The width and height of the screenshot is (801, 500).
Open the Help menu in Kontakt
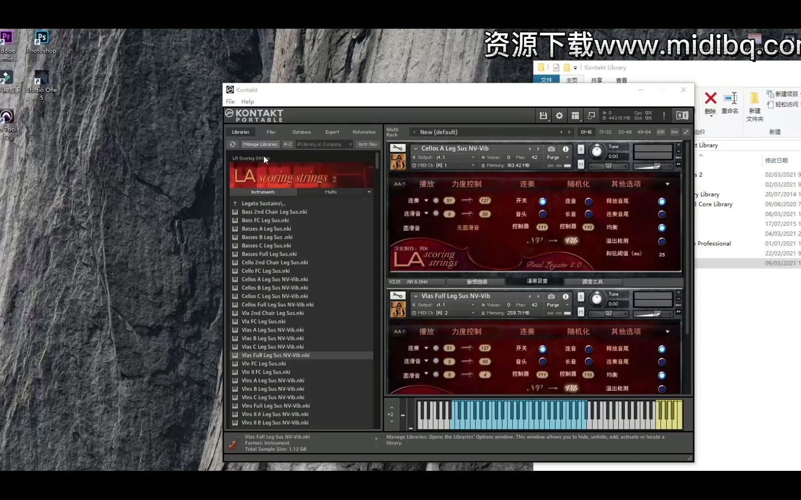tap(248, 102)
